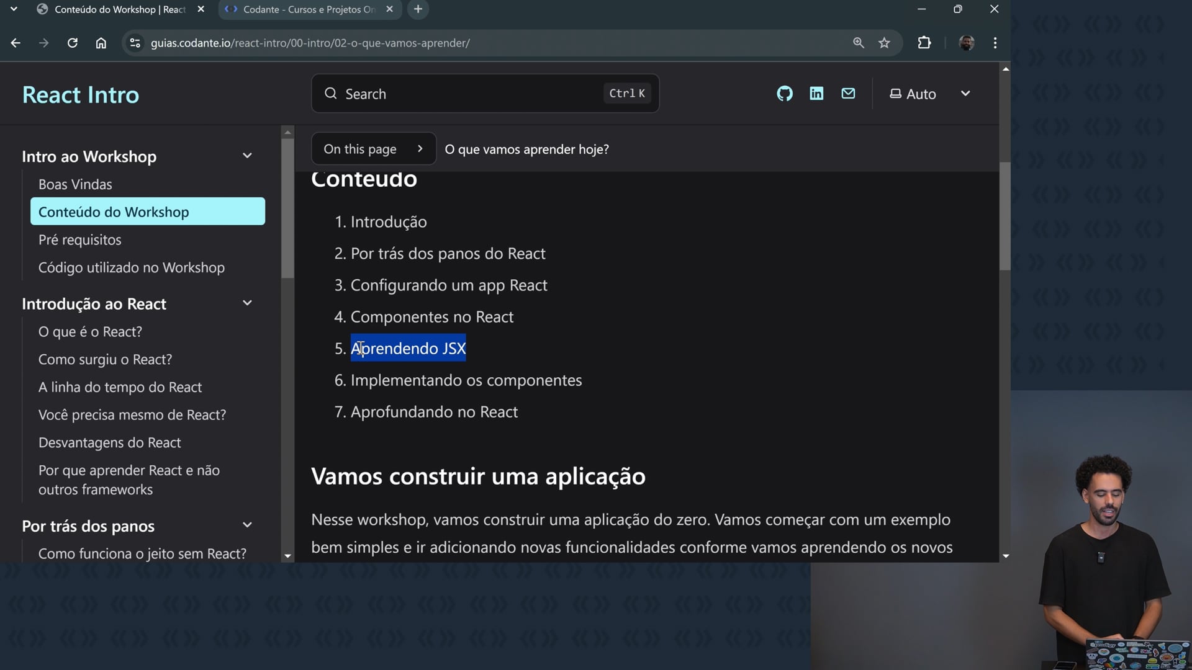Click the zoom magnifier icon in address bar
The image size is (1192, 670).
858,43
